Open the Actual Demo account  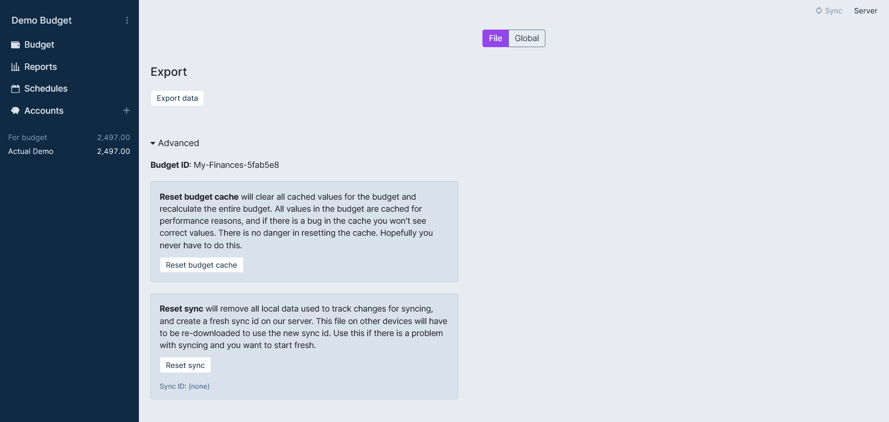pos(31,152)
